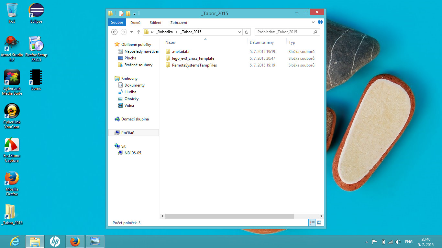This screenshot has width=442, height=248.
Task: Open Internet Explorer from the taskbar
Action: click(x=15, y=242)
